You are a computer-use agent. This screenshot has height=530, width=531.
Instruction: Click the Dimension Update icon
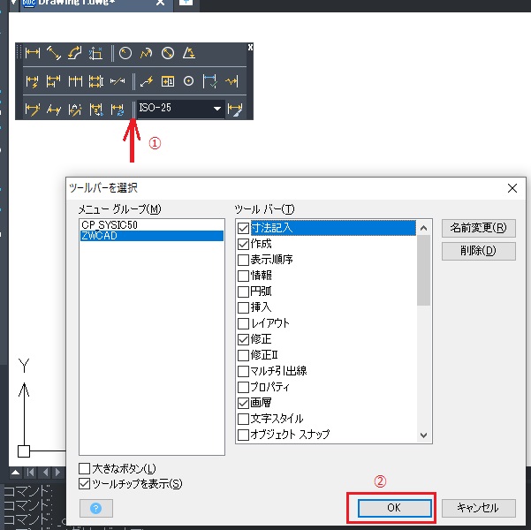[118, 110]
